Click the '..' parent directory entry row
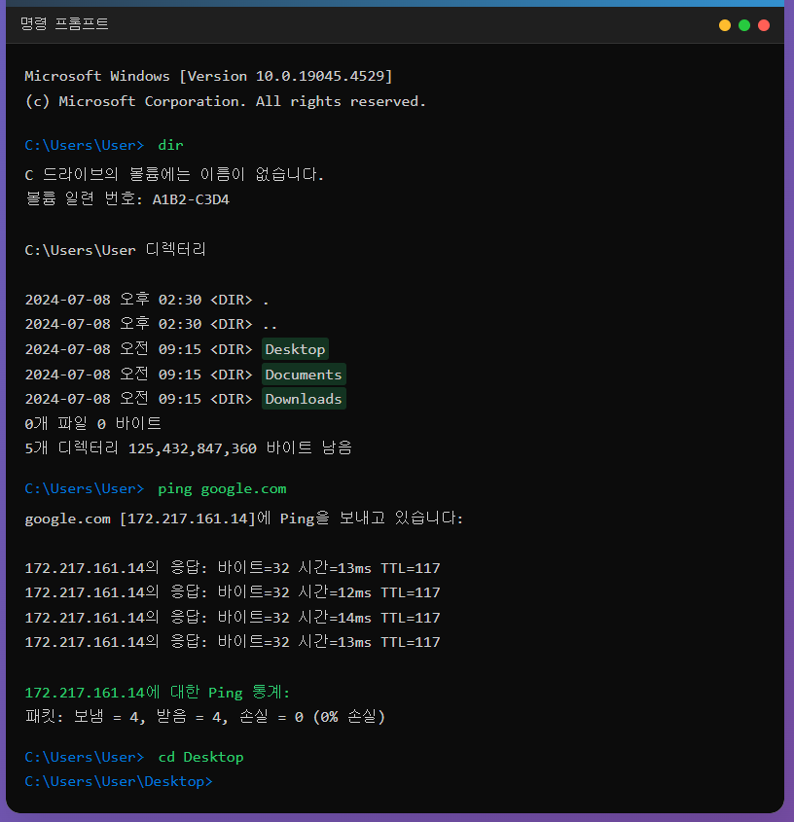Viewport: 794px width, 822px height. (151, 325)
